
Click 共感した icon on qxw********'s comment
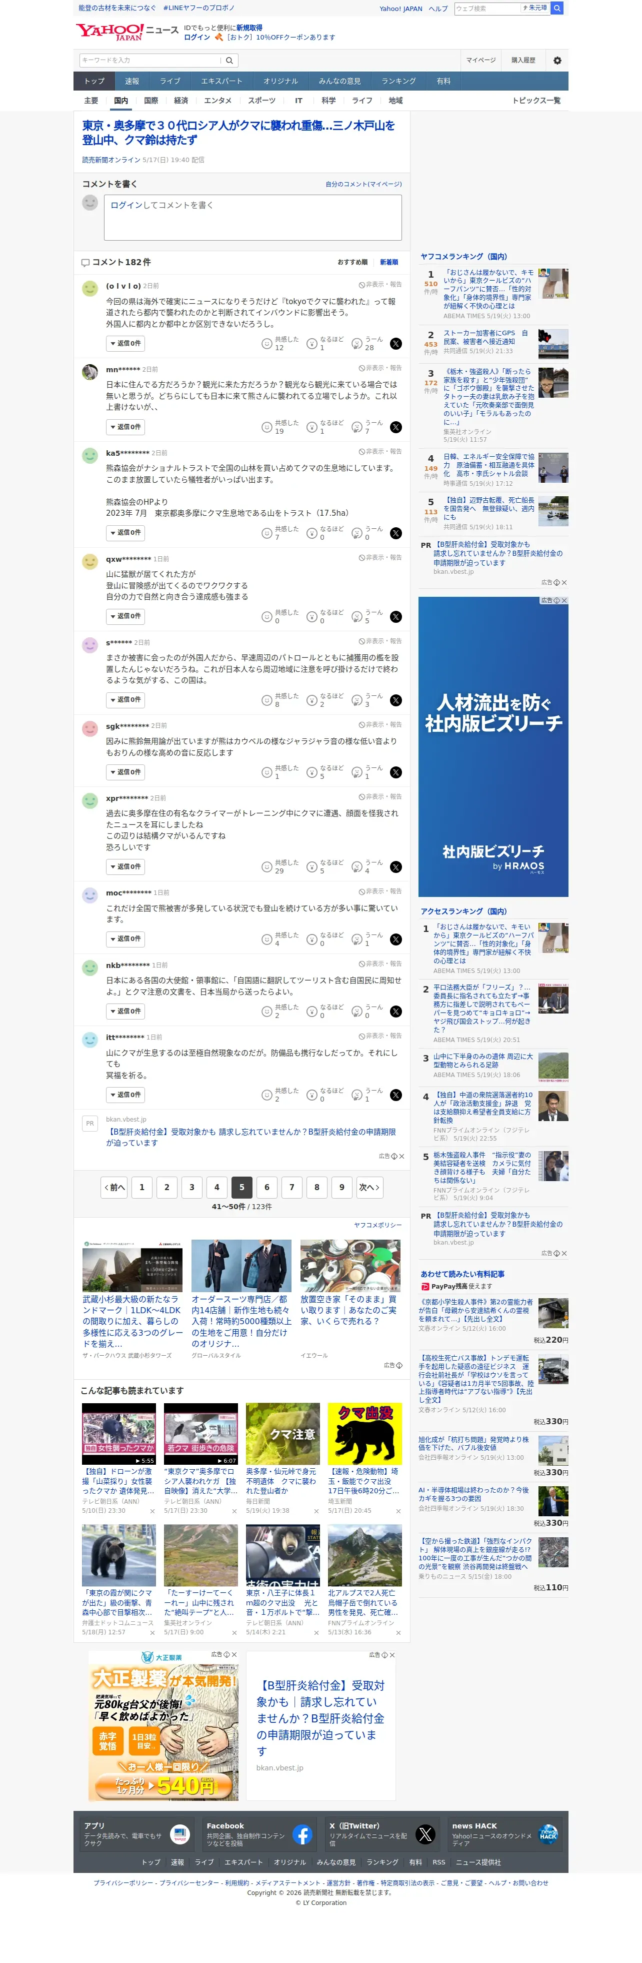(266, 617)
